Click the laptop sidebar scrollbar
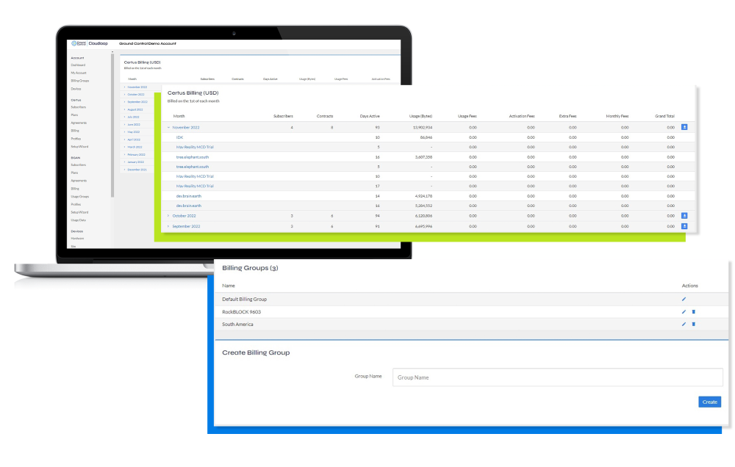The height and width of the screenshot is (467, 735). pos(112,126)
